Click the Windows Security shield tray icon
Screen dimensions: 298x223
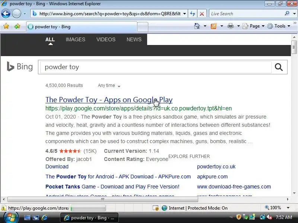click(239, 217)
